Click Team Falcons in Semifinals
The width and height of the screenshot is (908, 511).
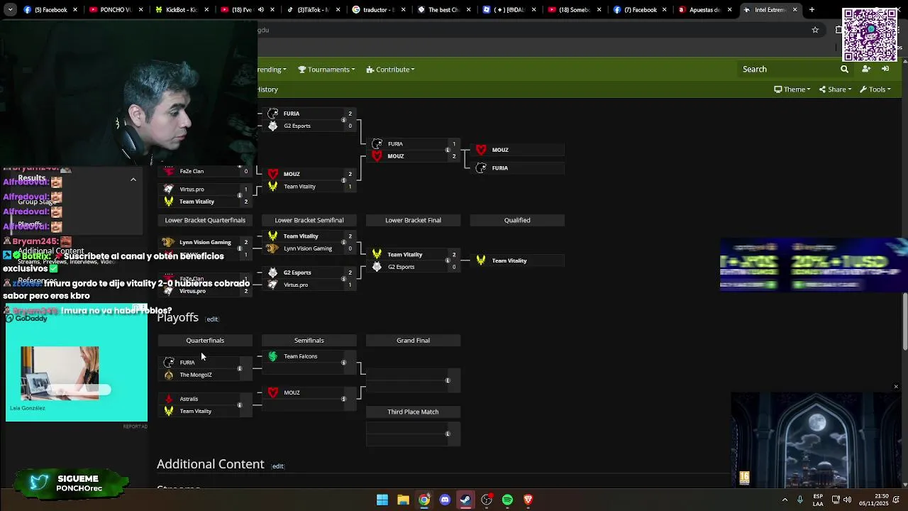point(300,356)
